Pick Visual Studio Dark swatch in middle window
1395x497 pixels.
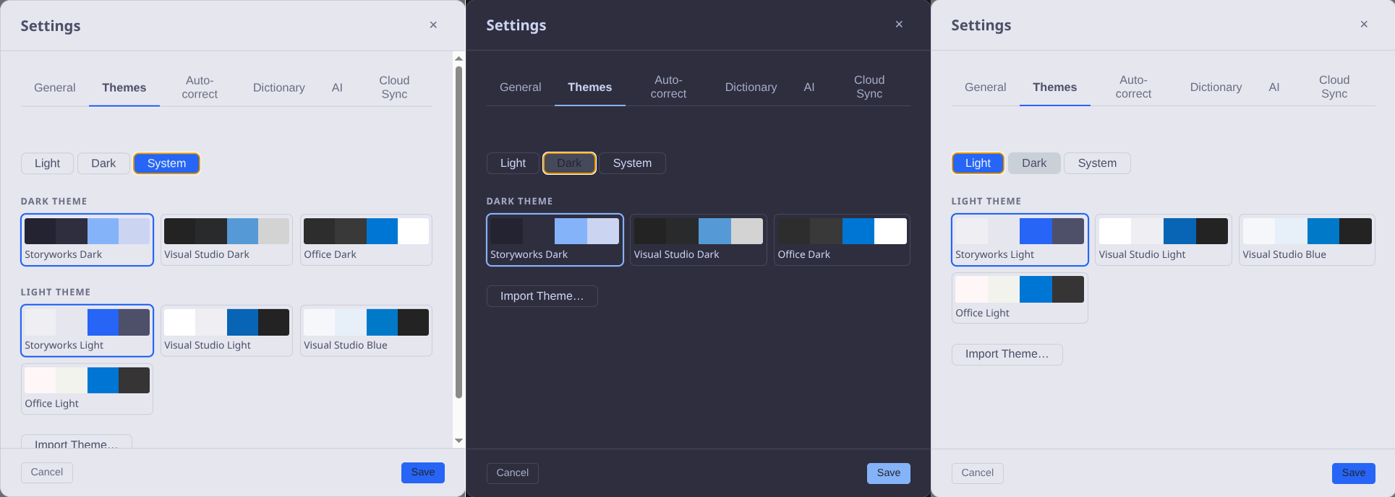point(698,240)
